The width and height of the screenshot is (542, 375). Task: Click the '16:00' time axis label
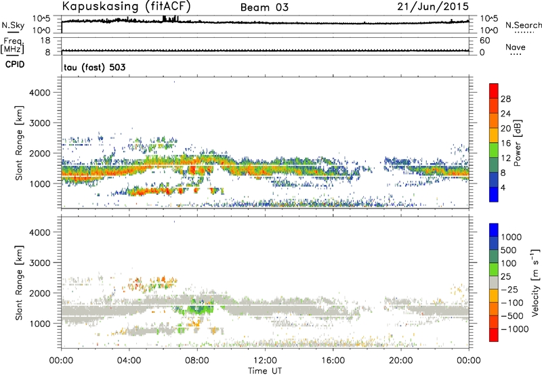333,361
